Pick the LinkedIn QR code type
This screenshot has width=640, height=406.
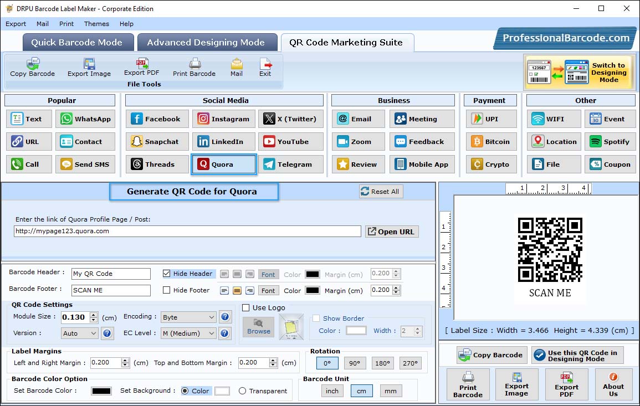(224, 142)
